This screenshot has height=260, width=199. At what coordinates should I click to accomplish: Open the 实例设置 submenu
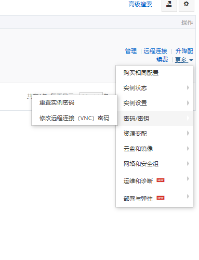click(x=154, y=103)
